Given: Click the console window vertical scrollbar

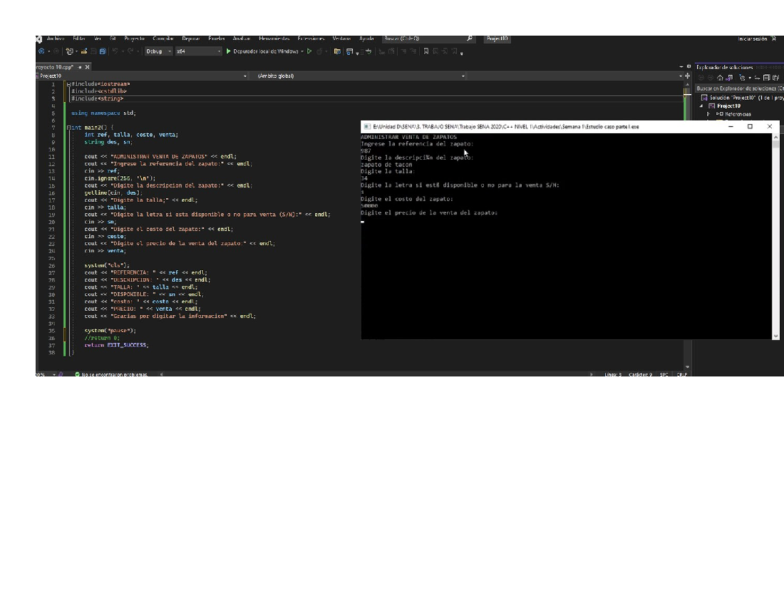Looking at the screenshot, I should tap(776, 235).
